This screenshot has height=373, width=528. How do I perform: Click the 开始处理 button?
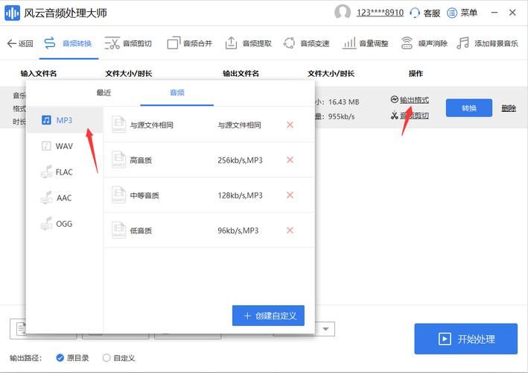(466, 339)
